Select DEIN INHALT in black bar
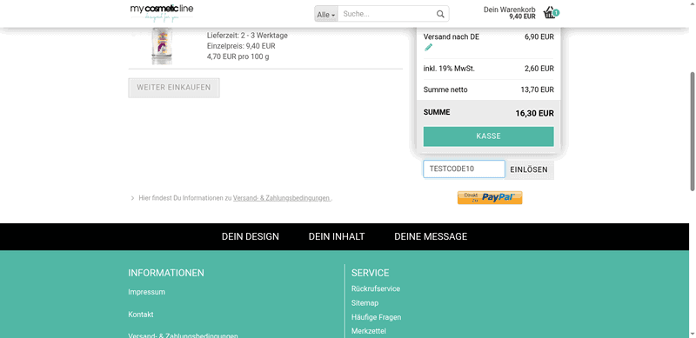This screenshot has height=338, width=696. (337, 237)
